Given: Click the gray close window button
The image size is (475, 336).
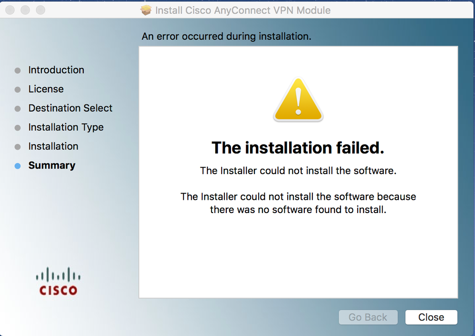Looking at the screenshot, I should (x=10, y=10).
